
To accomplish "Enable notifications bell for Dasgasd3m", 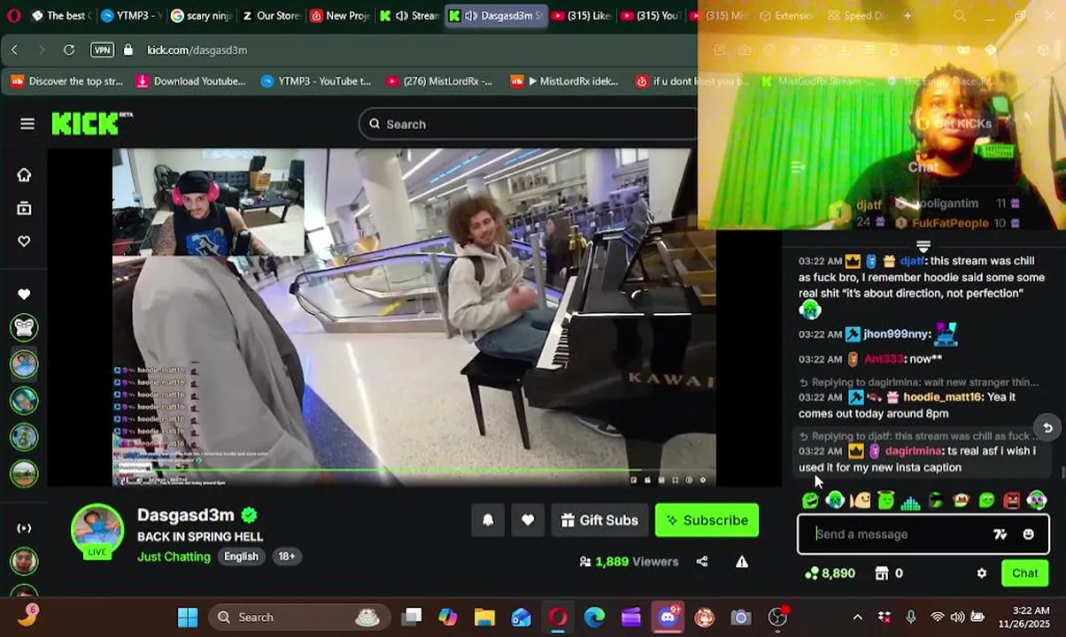I will coord(488,520).
